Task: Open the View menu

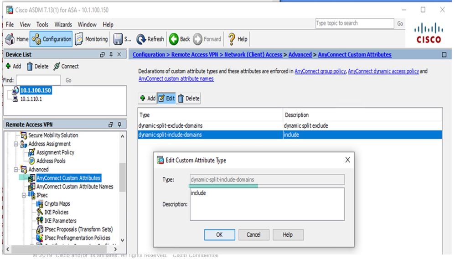Action: pyautogui.click(x=25, y=24)
